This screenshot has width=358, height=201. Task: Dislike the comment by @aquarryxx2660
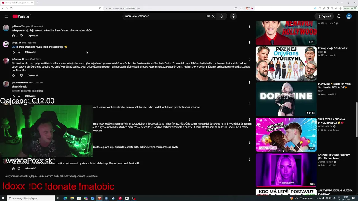(19, 96)
